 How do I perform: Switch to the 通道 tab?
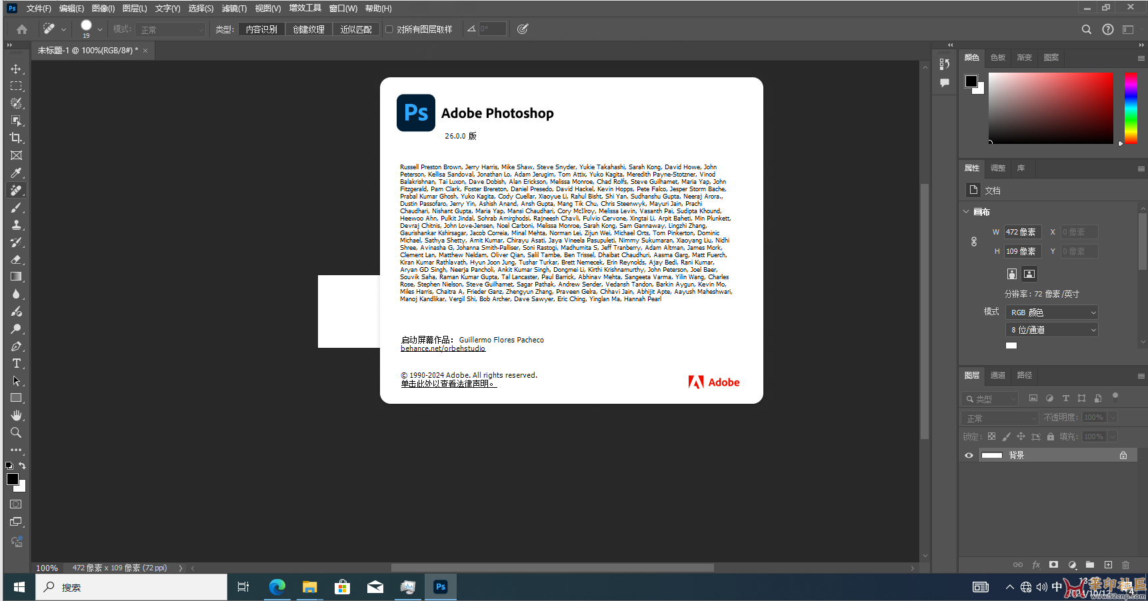click(998, 376)
